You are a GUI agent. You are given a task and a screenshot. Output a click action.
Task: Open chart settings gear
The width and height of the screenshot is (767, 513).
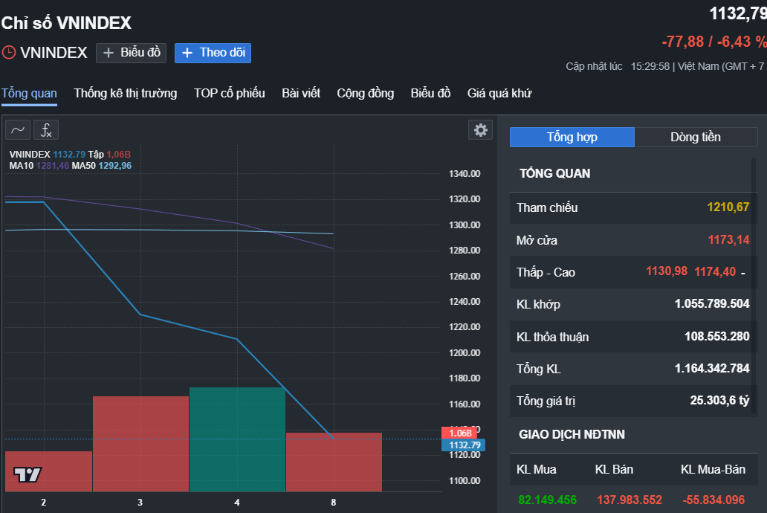point(481,130)
